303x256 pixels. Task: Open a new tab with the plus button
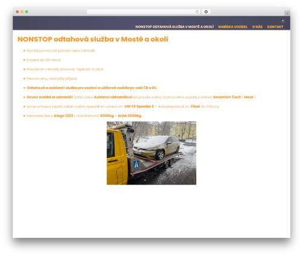click(287, 13)
